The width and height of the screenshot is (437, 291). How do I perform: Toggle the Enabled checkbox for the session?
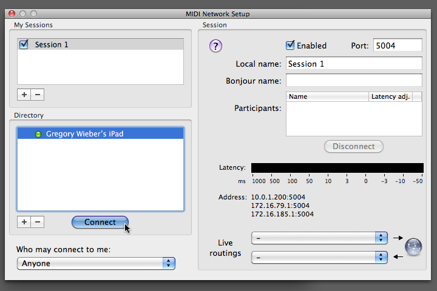[x=291, y=45]
